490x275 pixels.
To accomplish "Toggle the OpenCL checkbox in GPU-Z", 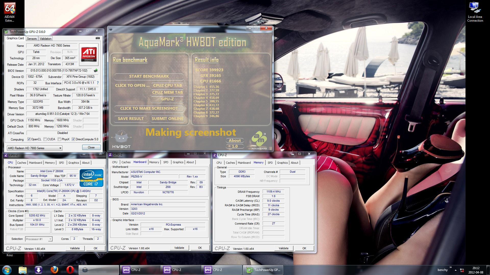I will coord(29,139).
